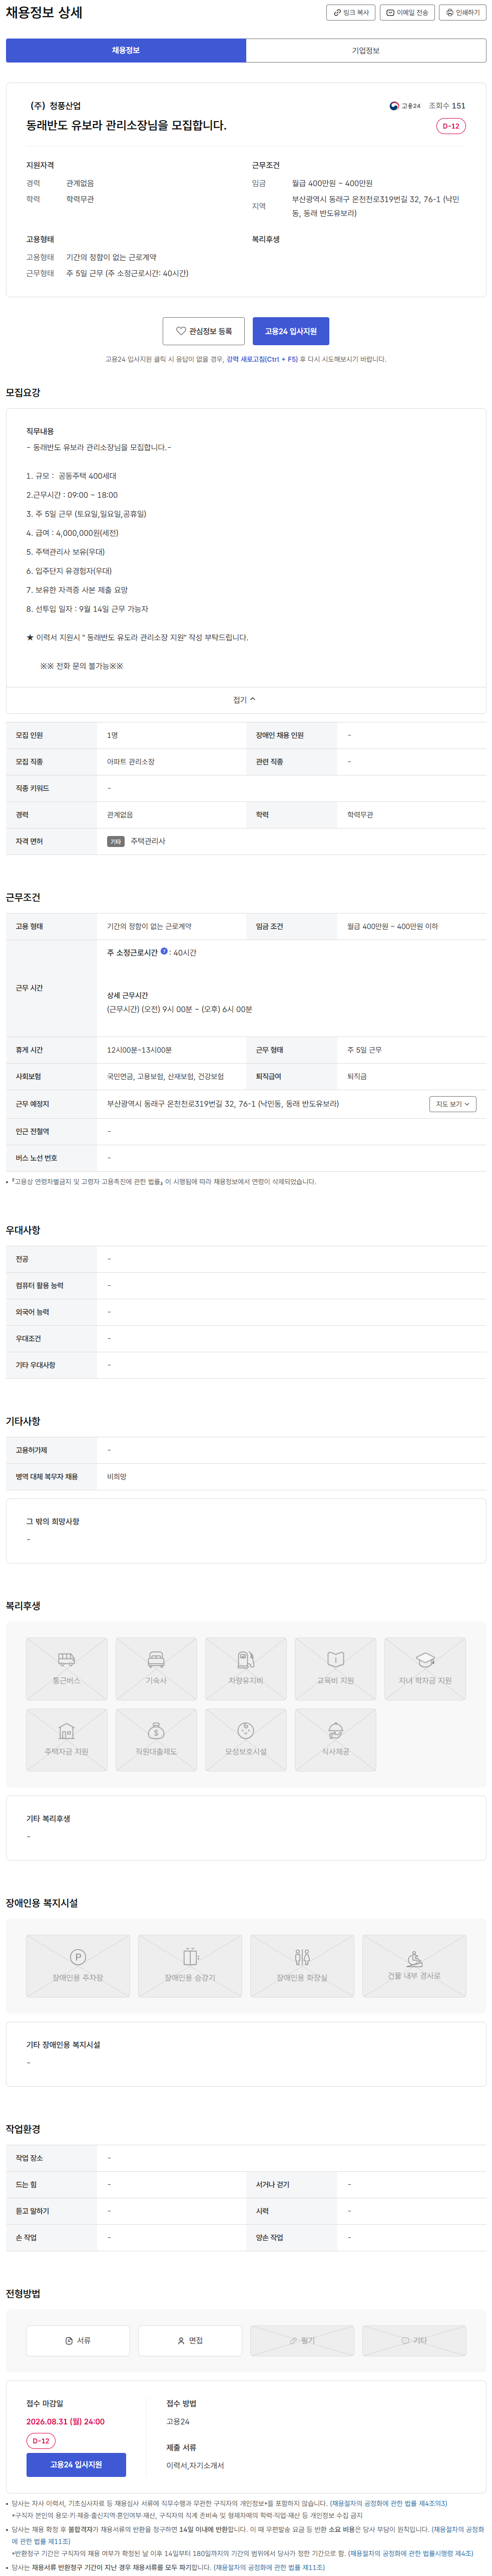Image resolution: width=492 pixels, height=2576 pixels.
Task: Click ※※ 전화 문의 불가능※※ notice
Action: 81,666
